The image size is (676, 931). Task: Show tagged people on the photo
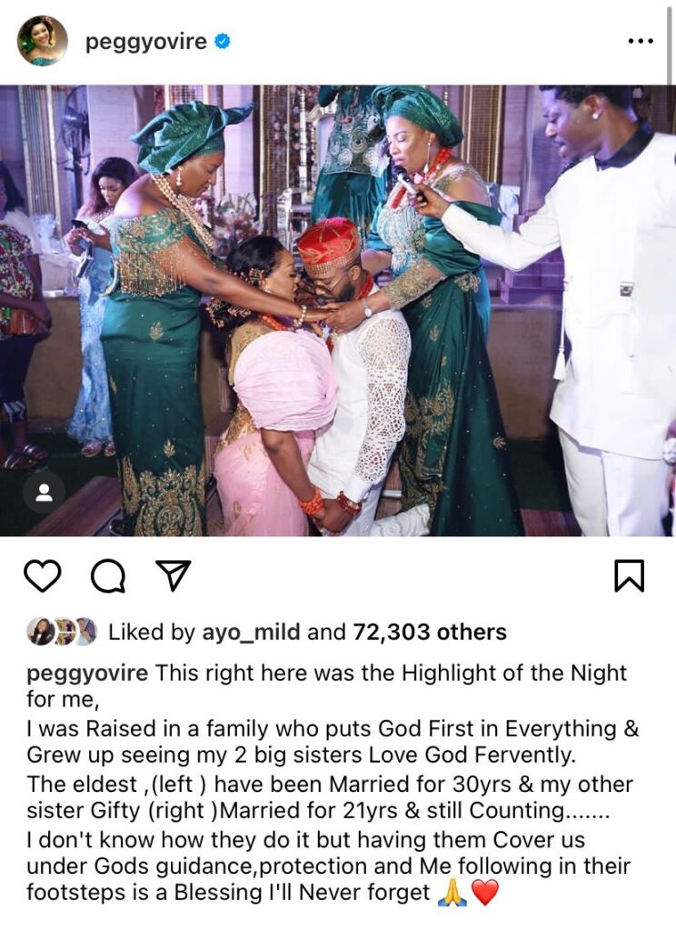(x=44, y=493)
